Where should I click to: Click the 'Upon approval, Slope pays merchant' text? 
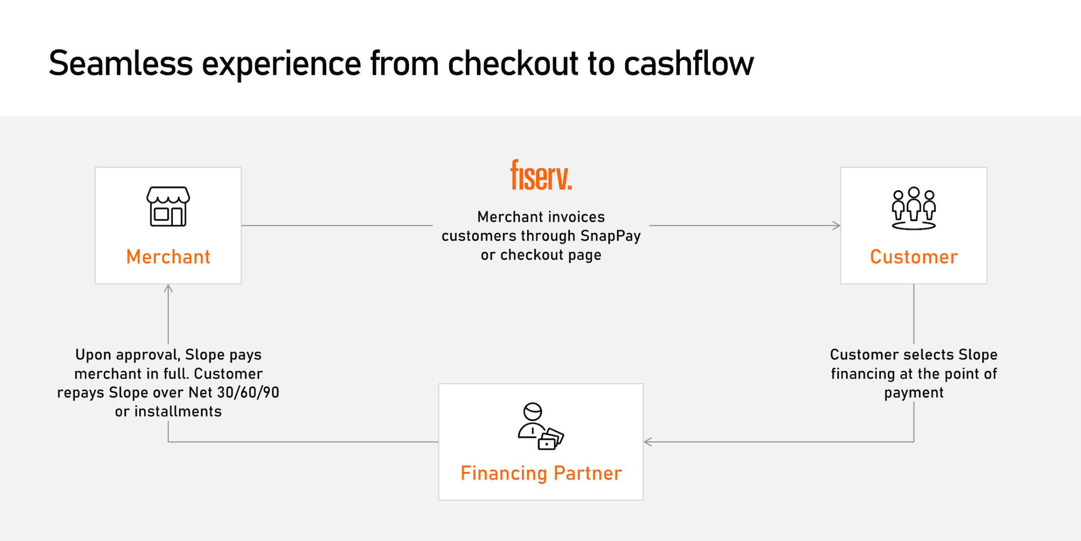click(168, 364)
